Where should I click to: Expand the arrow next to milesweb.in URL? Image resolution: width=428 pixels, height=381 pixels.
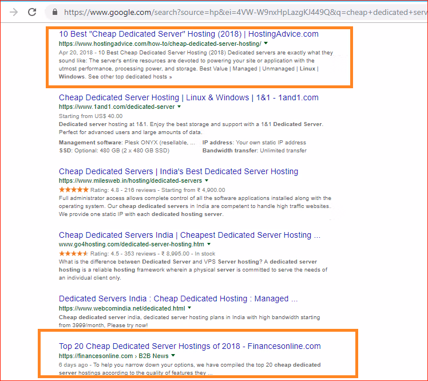point(206,181)
